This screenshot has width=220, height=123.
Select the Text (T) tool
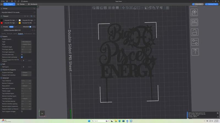pos(157,8)
